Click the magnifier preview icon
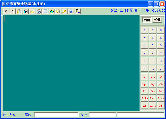The width and height of the screenshot is (166, 119). click(x=45, y=11)
